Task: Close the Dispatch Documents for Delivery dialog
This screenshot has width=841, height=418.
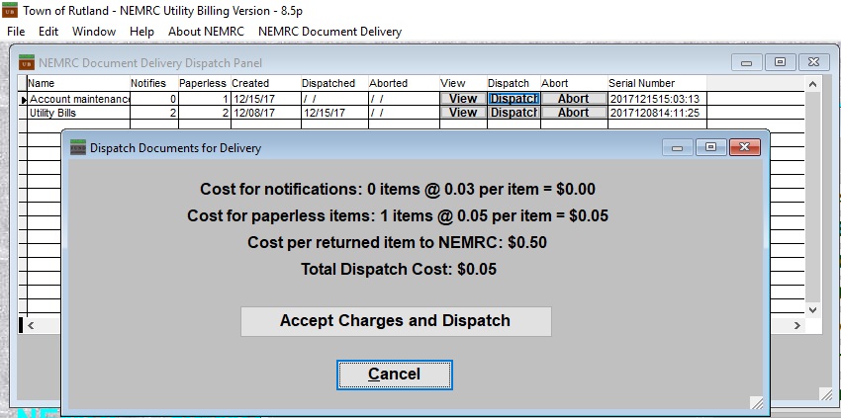Action: click(x=742, y=148)
